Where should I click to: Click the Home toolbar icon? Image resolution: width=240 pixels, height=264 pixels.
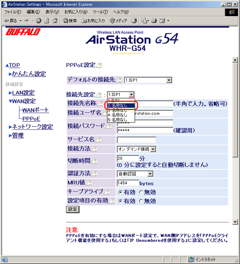(x=54, y=20)
